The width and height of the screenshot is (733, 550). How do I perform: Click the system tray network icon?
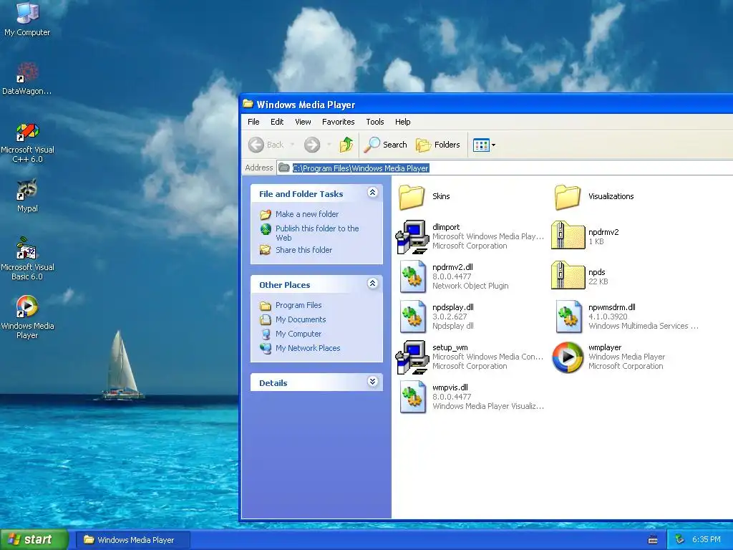[x=679, y=540]
